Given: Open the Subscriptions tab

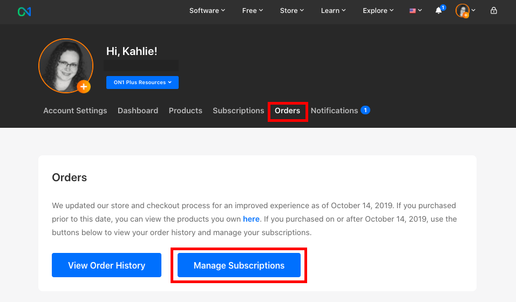Looking at the screenshot, I should point(238,111).
